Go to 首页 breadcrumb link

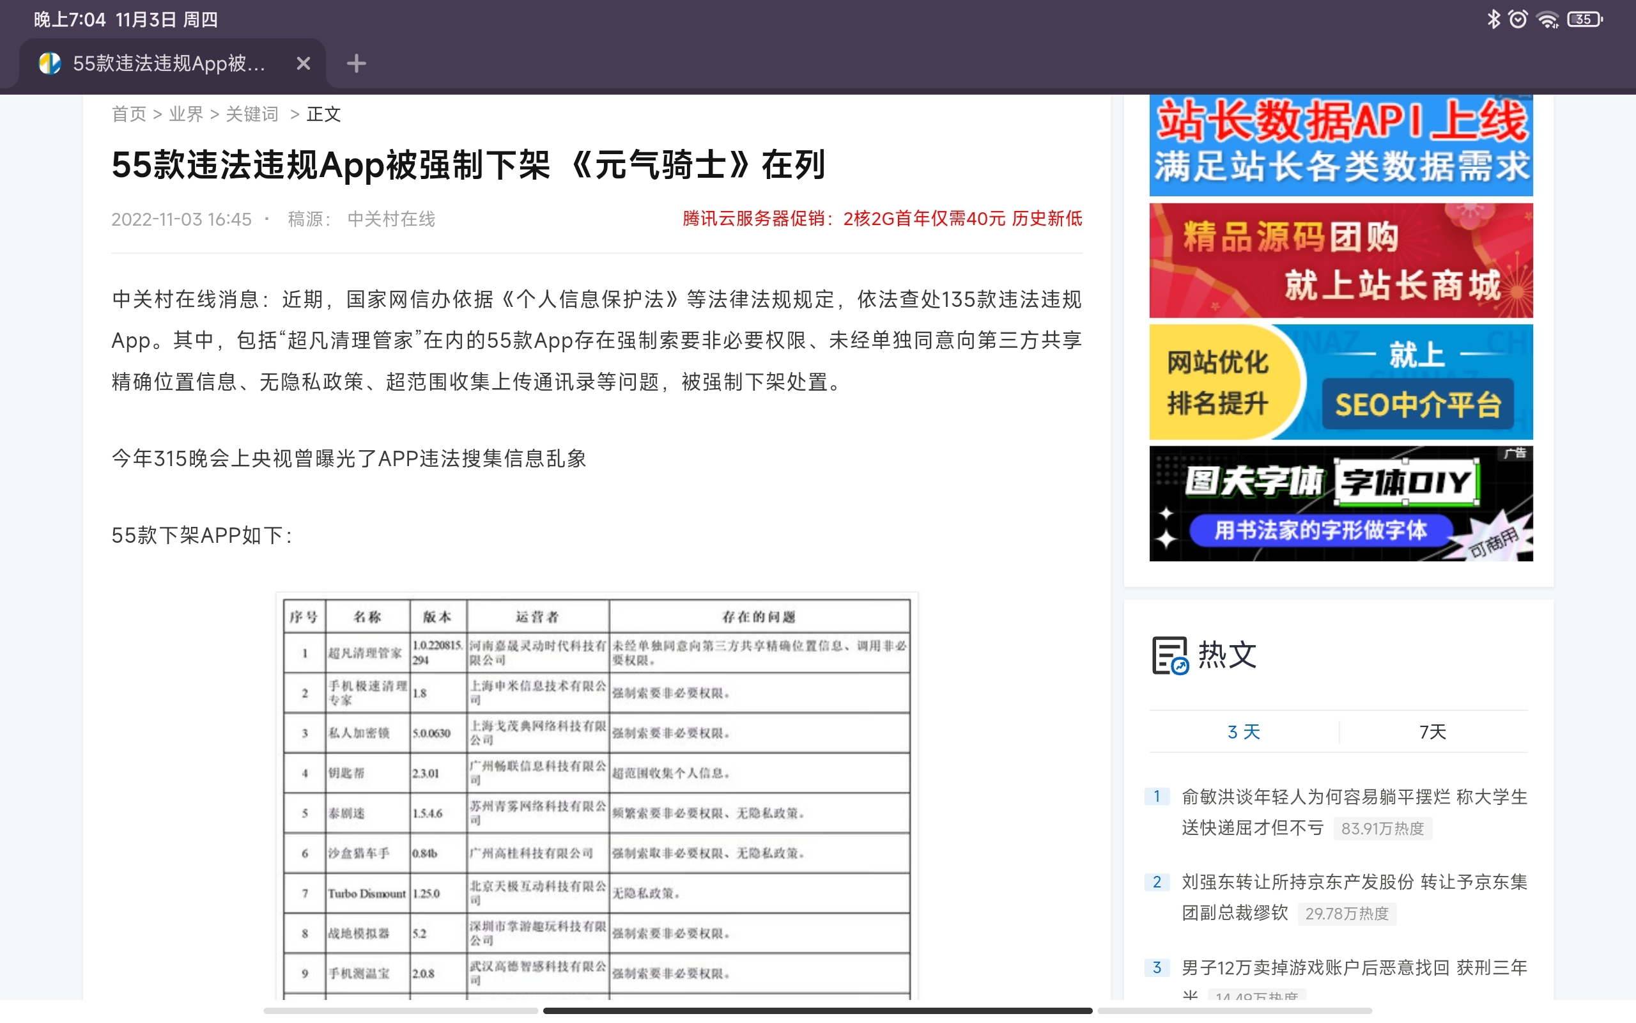click(128, 114)
